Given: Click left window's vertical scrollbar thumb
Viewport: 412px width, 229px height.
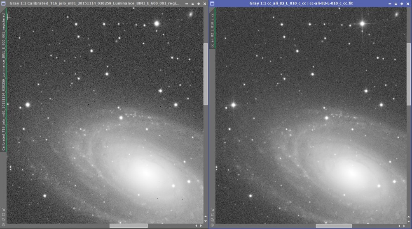Looking at the screenshot, I should pos(206,74).
